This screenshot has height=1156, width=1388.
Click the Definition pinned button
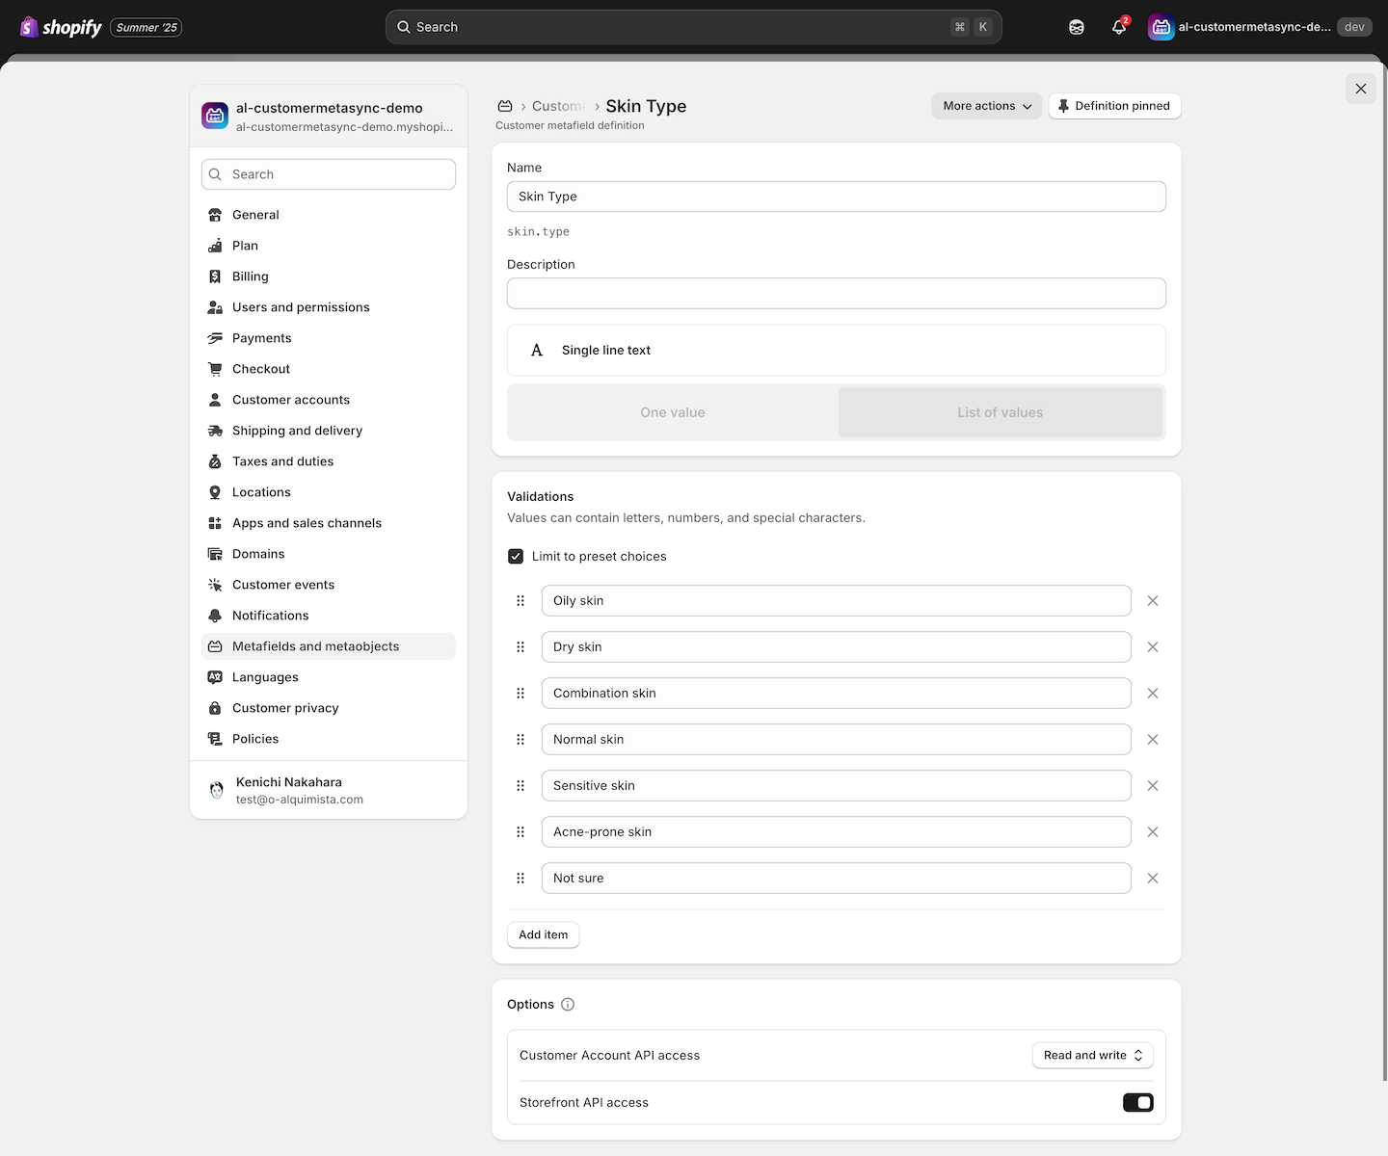point(1113,106)
